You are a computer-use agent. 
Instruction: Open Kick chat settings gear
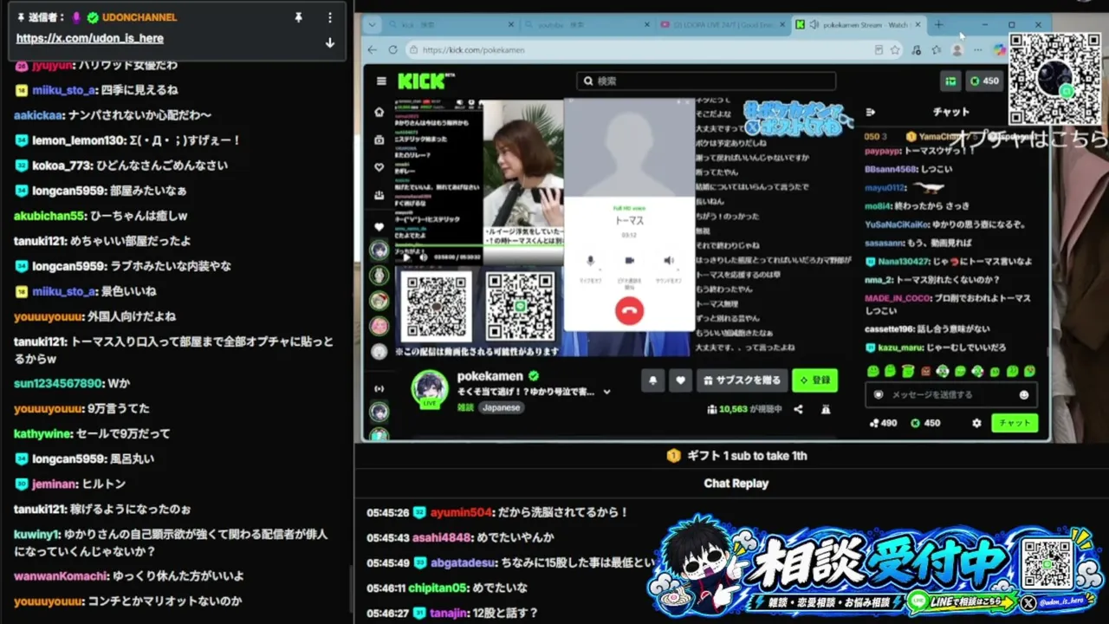977,423
